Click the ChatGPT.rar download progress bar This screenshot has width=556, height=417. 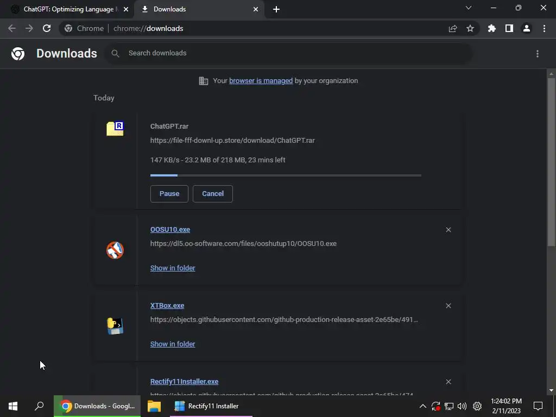[286, 175]
